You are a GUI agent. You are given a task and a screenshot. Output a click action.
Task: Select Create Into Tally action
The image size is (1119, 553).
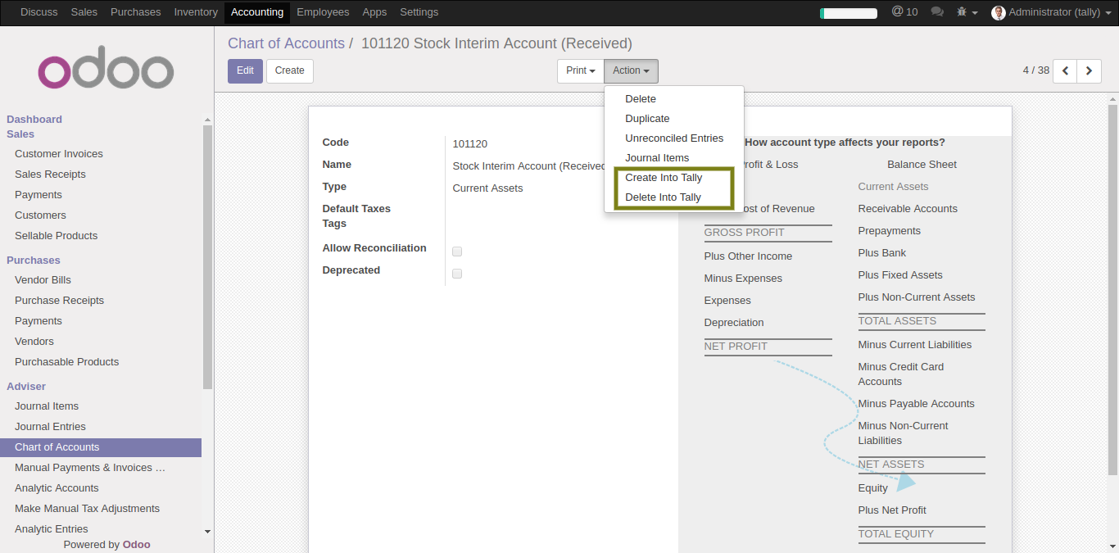[674, 177]
